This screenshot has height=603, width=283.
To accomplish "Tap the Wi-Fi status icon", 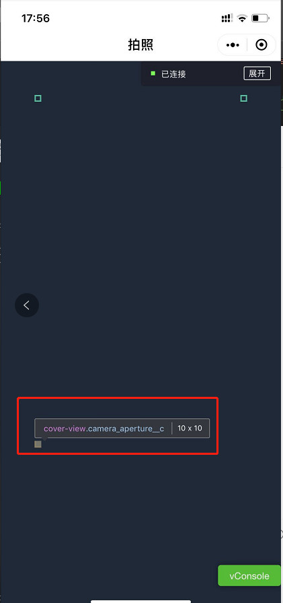I will pos(242,18).
